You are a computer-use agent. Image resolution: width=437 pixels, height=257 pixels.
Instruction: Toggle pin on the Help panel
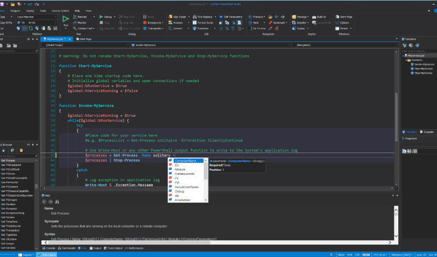tap(393, 196)
